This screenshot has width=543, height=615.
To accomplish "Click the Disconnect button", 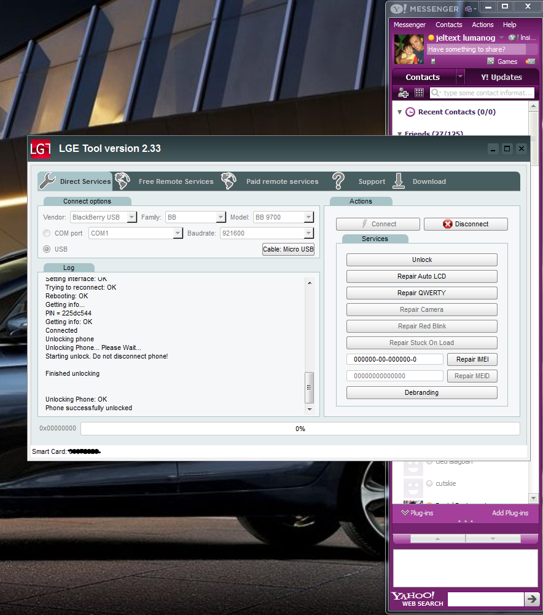I will click(466, 224).
